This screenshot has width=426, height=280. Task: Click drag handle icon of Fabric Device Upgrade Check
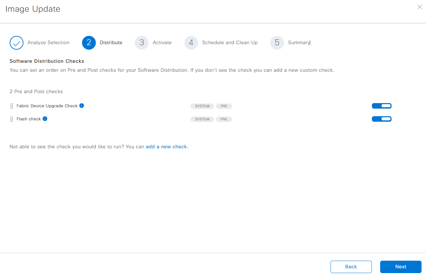tap(11, 106)
